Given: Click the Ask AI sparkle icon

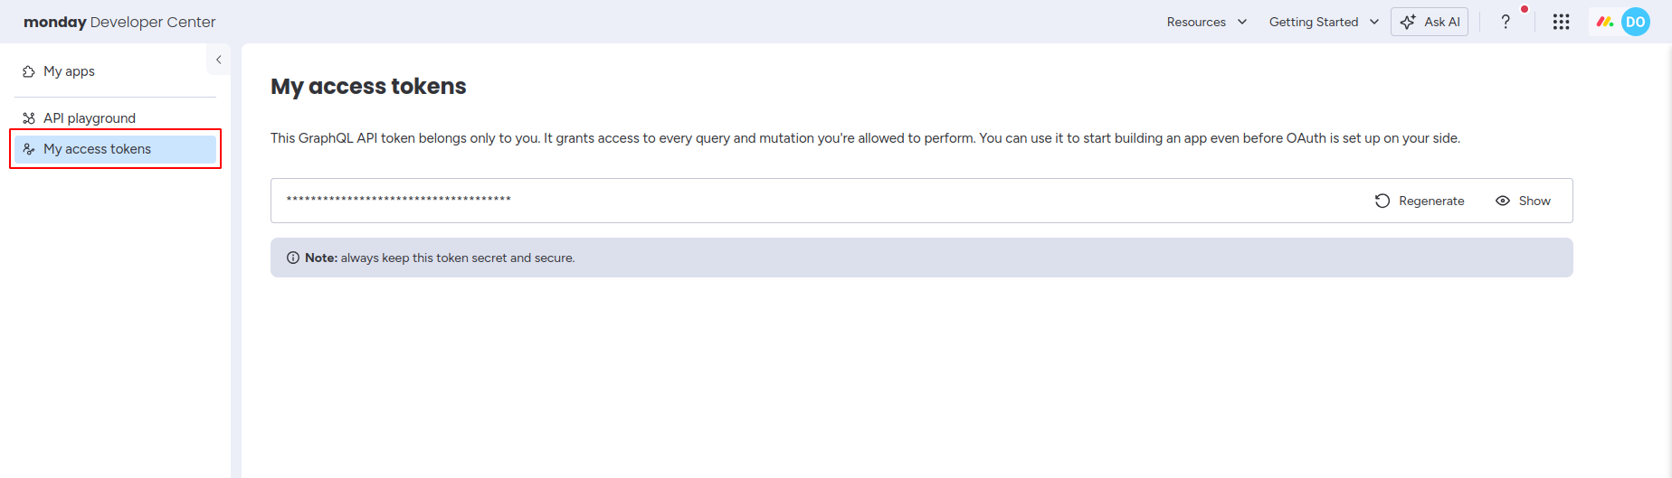Looking at the screenshot, I should coord(1408,22).
